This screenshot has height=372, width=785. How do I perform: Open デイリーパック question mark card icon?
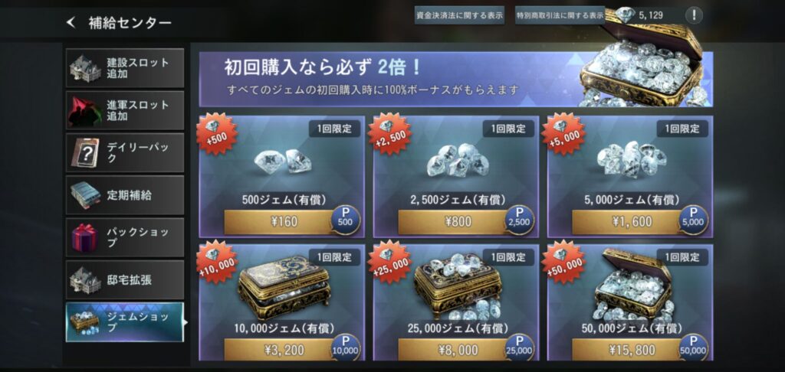85,153
